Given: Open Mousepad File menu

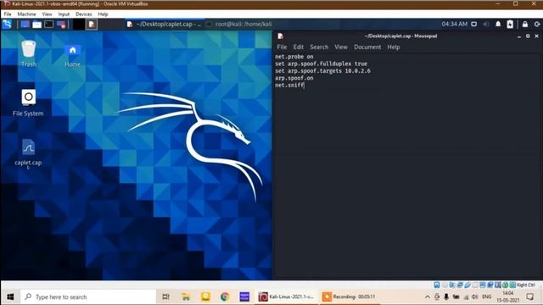Looking at the screenshot, I should (x=282, y=47).
